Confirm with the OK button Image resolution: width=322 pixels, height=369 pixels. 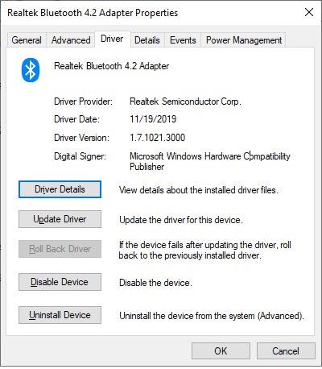pos(221,351)
